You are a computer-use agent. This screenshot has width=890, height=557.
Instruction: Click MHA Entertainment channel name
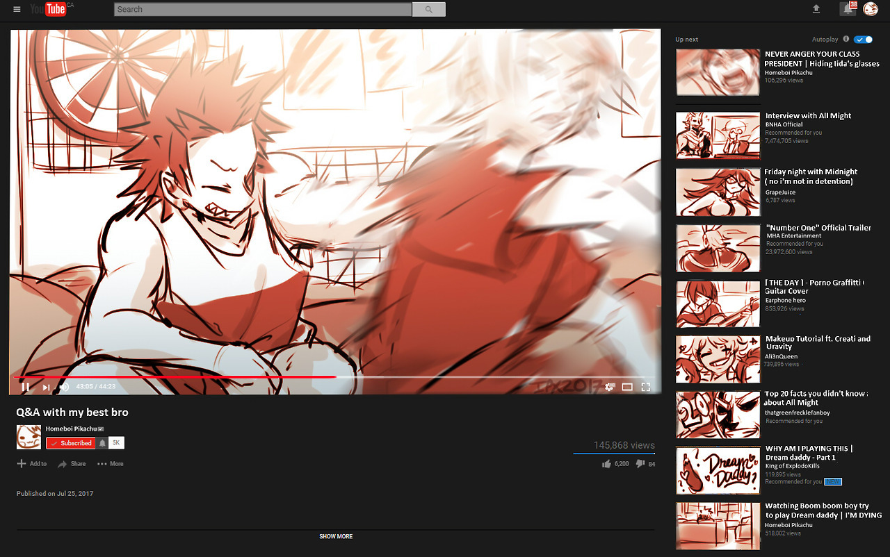coord(794,236)
